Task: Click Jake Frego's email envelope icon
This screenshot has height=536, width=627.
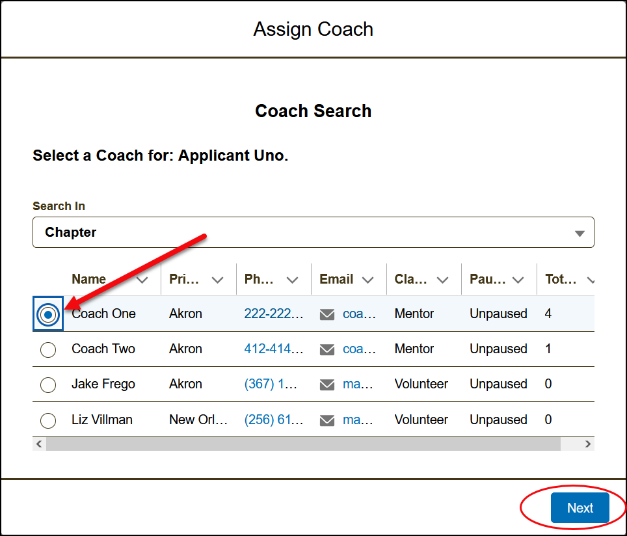Action: click(x=327, y=384)
